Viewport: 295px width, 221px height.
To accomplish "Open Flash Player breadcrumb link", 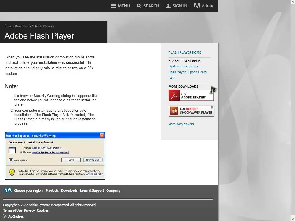I will 43,26.
